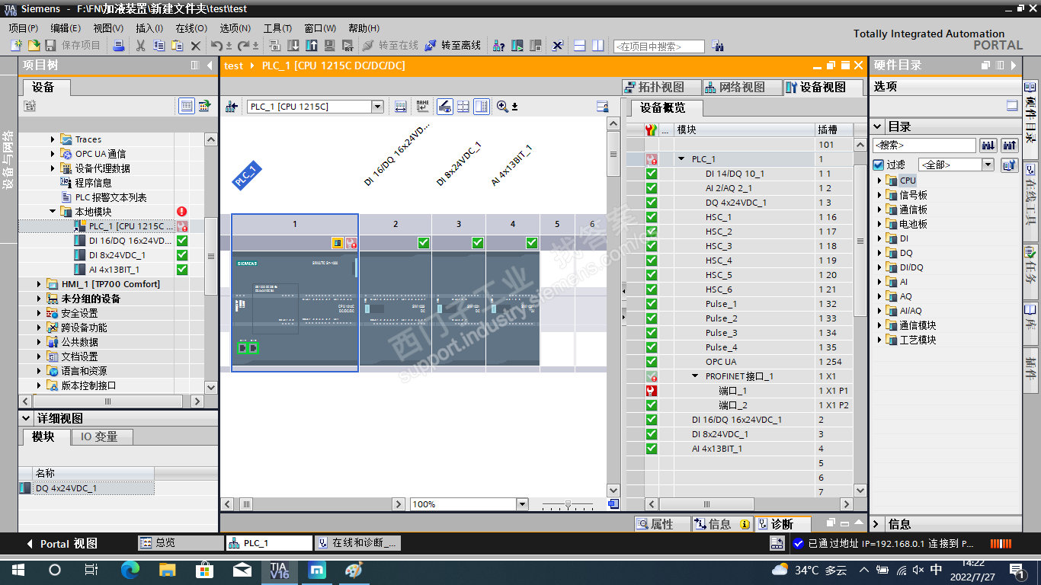The height and width of the screenshot is (585, 1041).
Task: Switch to the network view (网络视图) tab
Action: tap(734, 88)
